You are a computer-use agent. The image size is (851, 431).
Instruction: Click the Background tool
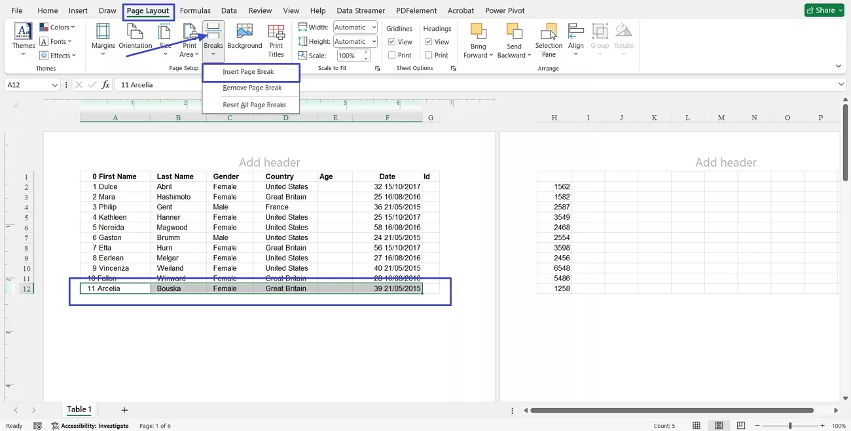pos(244,39)
